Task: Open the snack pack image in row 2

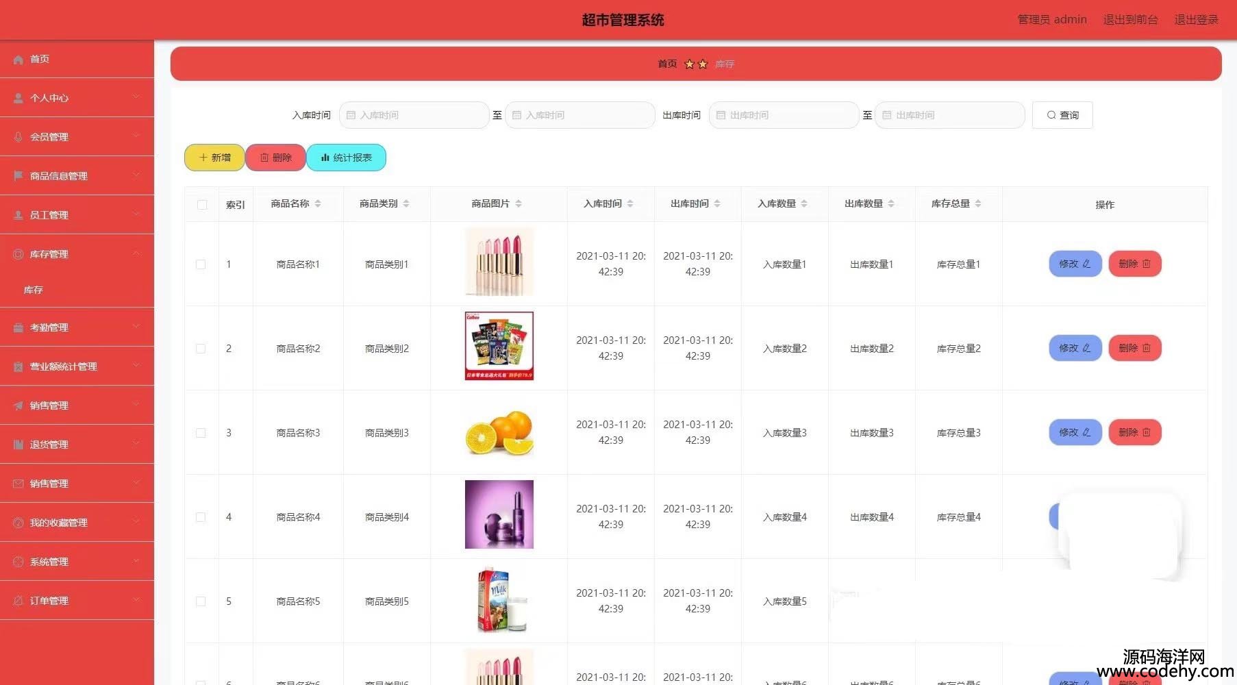Action: tap(499, 346)
